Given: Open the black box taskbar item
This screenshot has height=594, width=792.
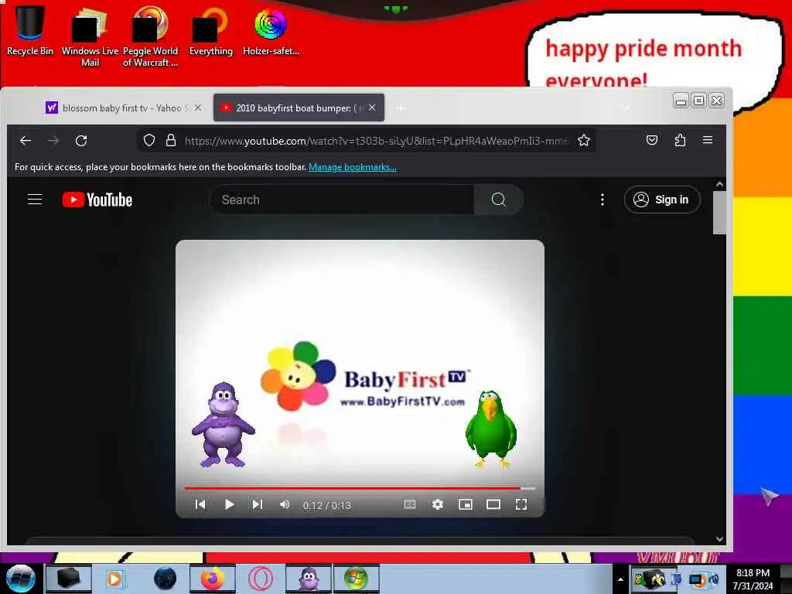Looking at the screenshot, I should pos(69,579).
